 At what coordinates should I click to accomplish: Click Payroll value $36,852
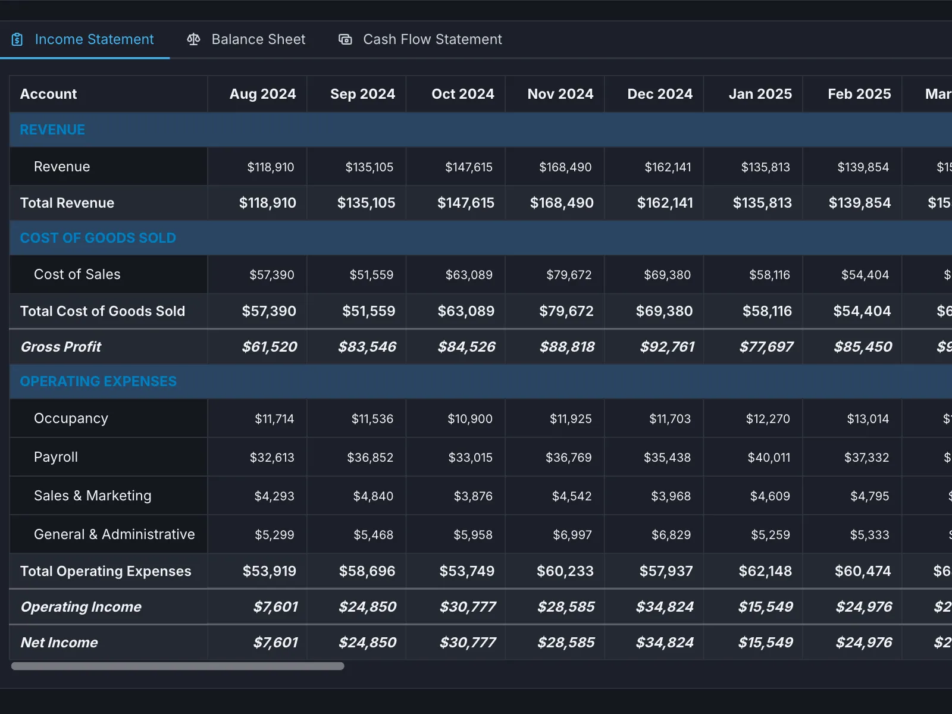coord(370,458)
